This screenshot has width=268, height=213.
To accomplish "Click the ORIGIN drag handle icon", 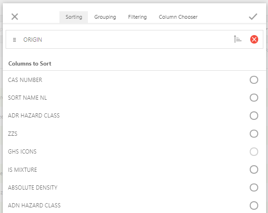I will click(x=14, y=40).
